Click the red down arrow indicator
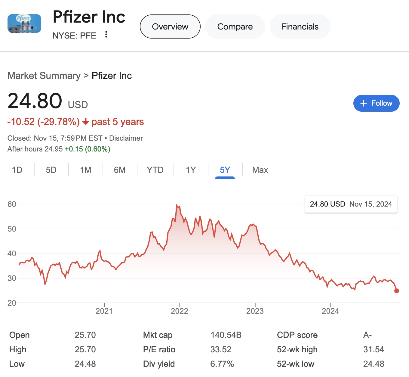 (86, 122)
